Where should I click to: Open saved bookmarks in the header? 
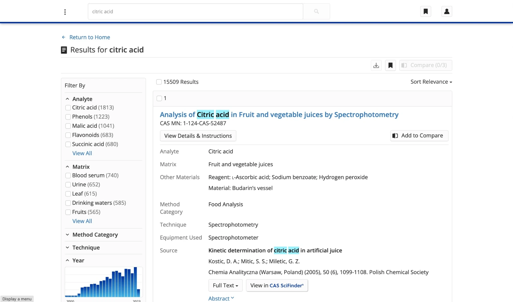click(426, 11)
